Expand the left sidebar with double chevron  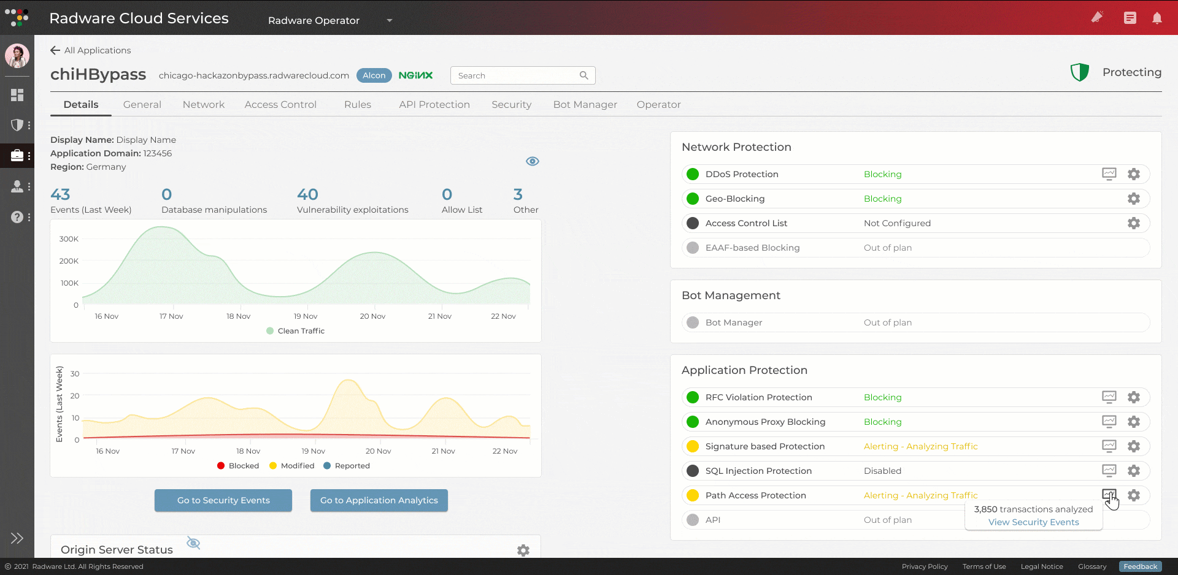17,538
